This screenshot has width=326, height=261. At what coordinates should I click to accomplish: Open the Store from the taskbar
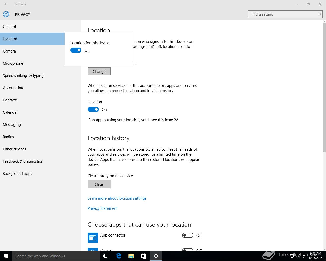[144, 256]
